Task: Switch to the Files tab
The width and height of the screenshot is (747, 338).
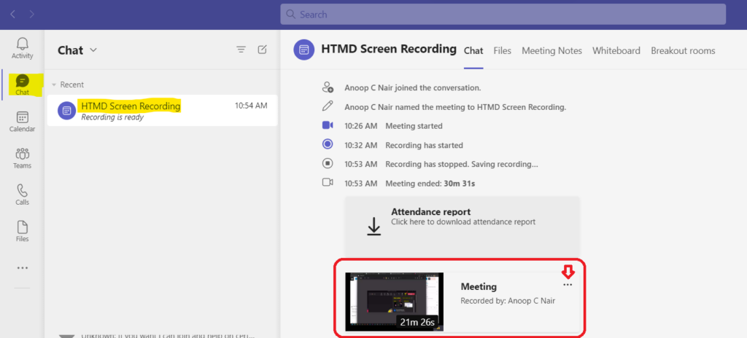Action: pyautogui.click(x=502, y=50)
